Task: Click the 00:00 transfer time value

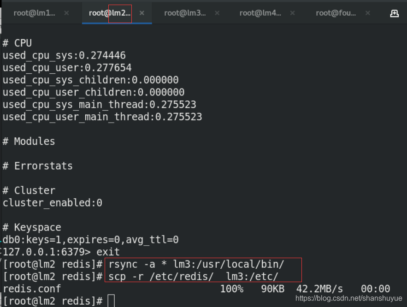Action: coord(375,289)
